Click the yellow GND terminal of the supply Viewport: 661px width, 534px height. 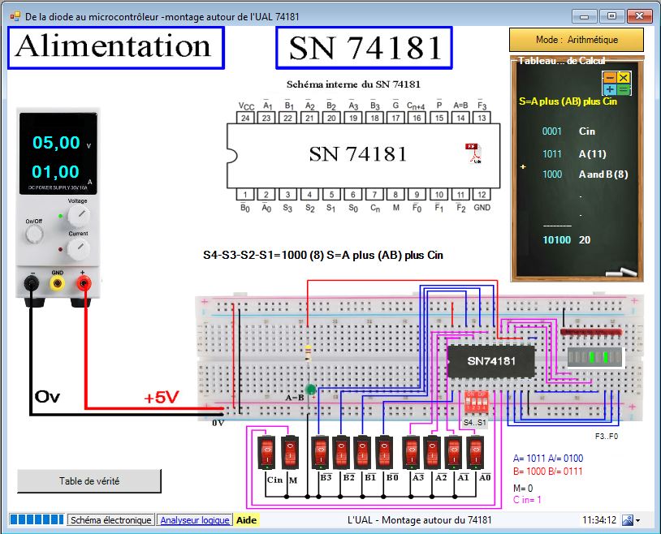[x=57, y=282]
